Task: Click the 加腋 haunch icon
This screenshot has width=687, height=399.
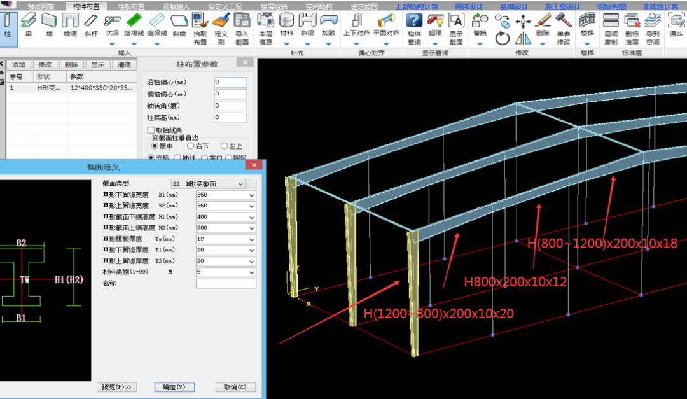Action: tap(329, 20)
